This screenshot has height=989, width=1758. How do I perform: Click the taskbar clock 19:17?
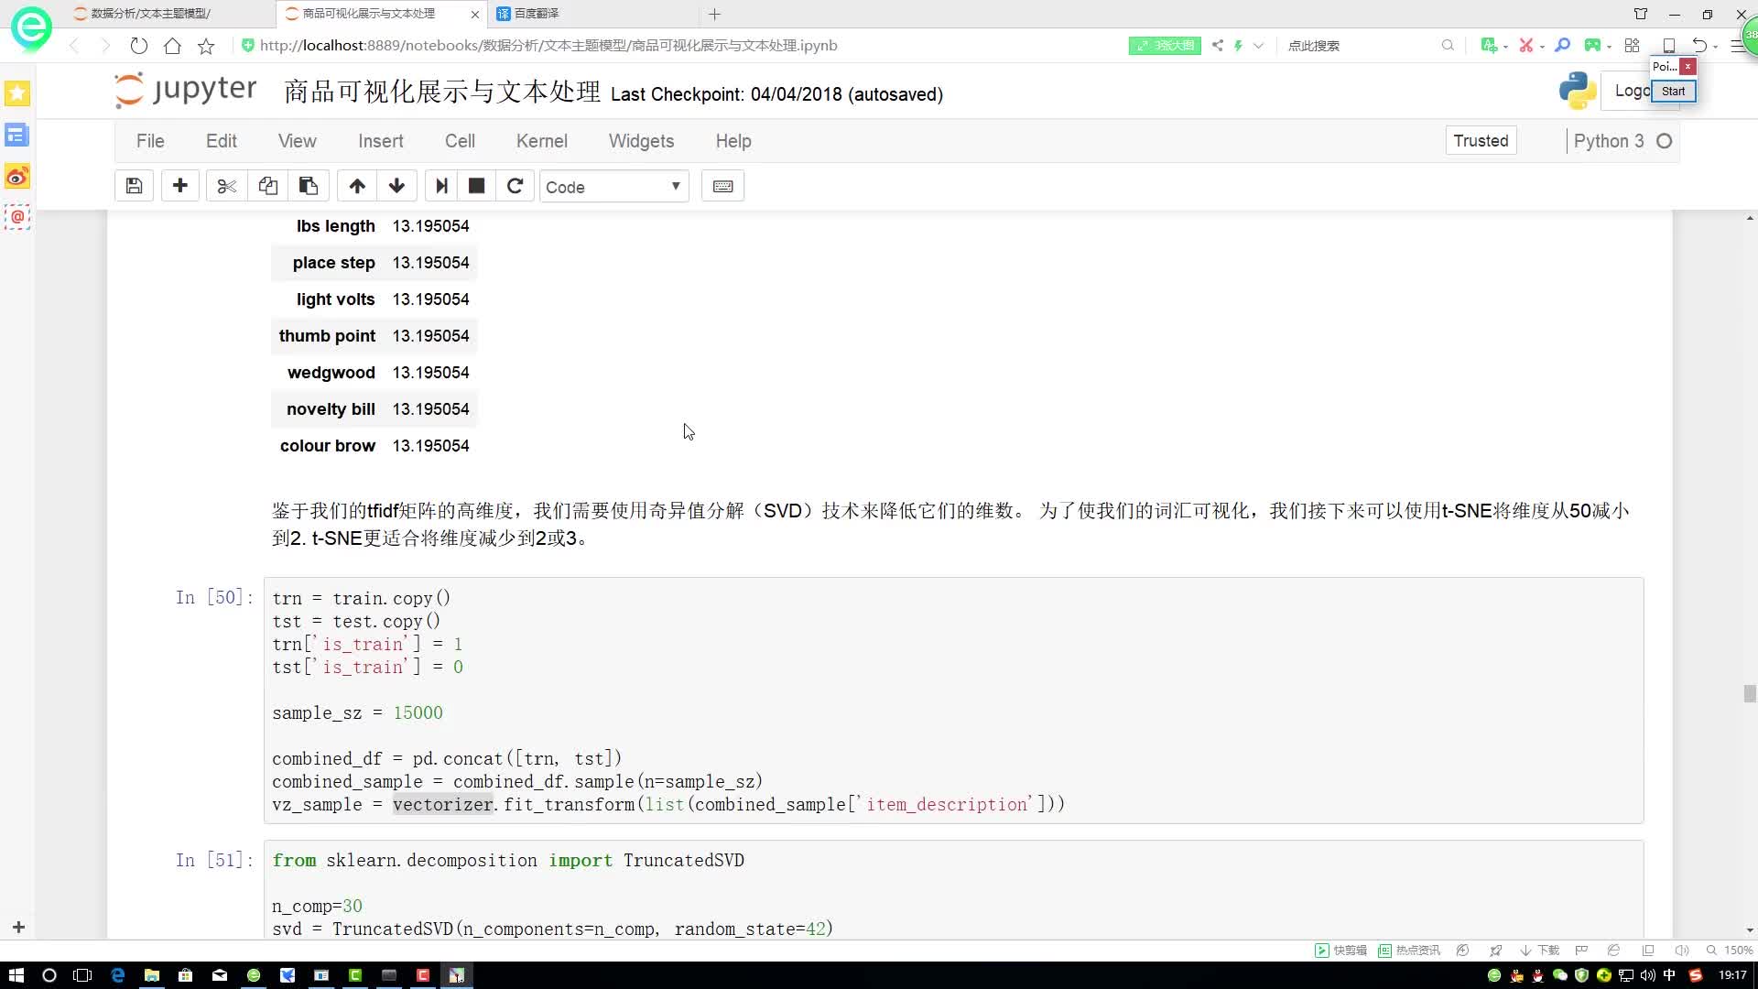pyautogui.click(x=1732, y=975)
